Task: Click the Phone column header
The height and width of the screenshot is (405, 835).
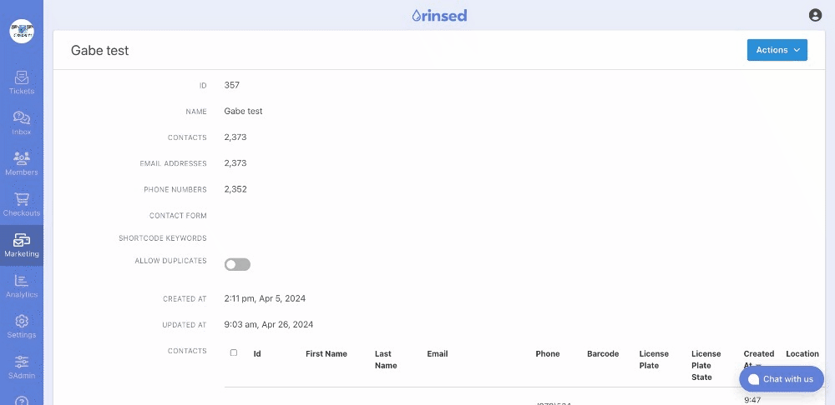Action: [548, 354]
